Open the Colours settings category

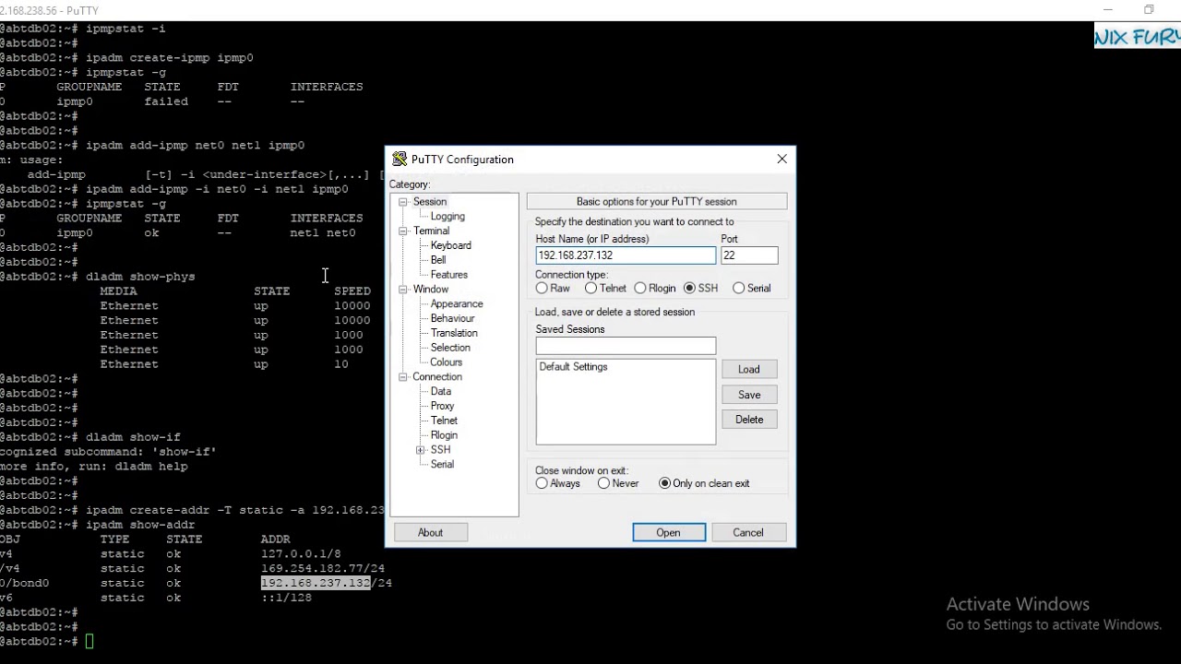[446, 362]
